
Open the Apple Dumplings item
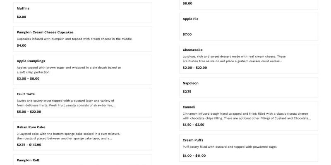pyautogui.click(x=31, y=61)
